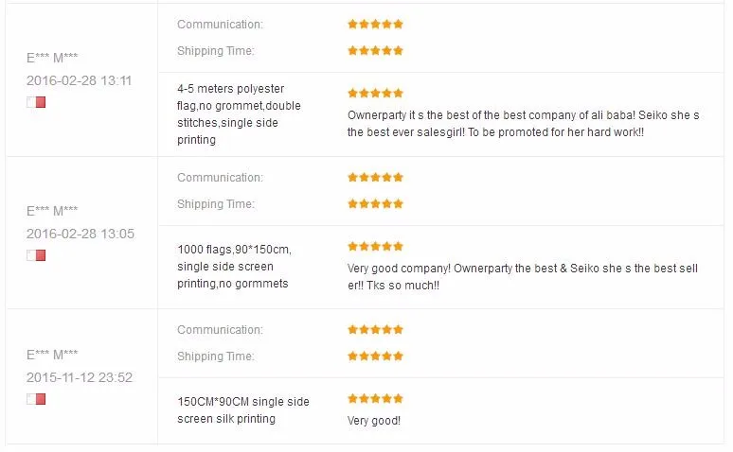Open the "150CM*90CM single side screen silk printing" item

click(x=242, y=410)
